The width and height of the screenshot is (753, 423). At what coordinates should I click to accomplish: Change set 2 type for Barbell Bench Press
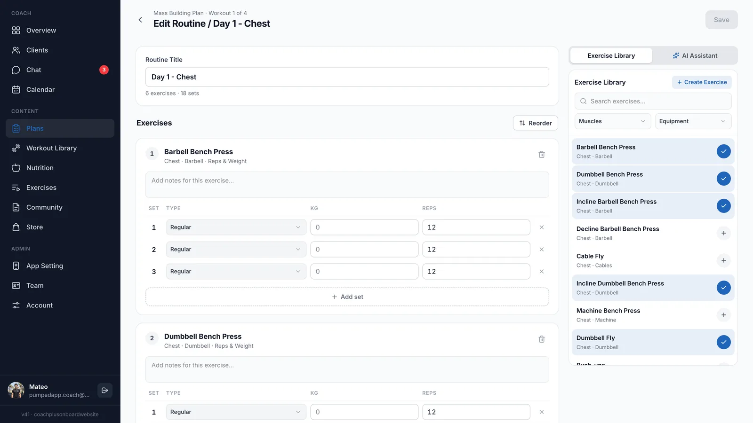click(236, 250)
